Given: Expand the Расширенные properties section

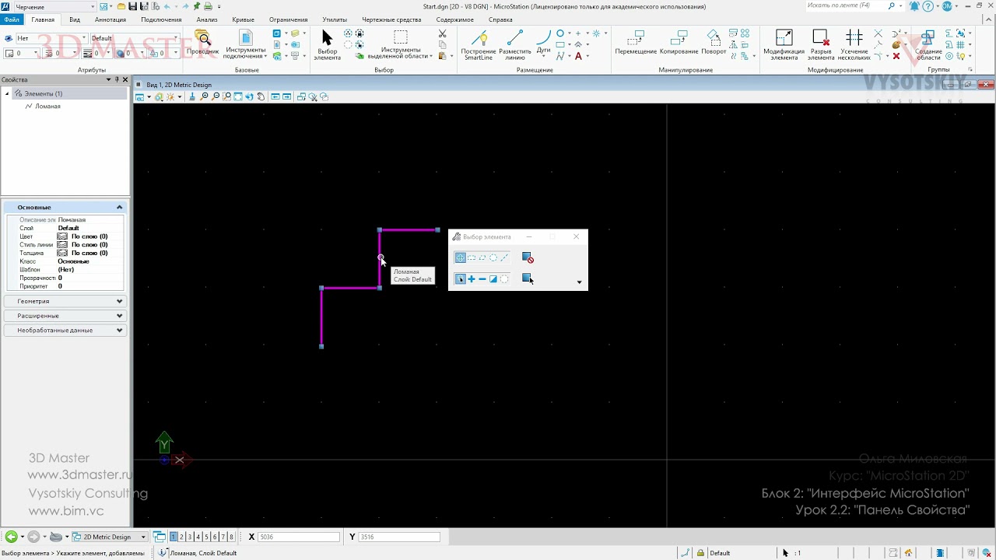Looking at the screenshot, I should pyautogui.click(x=65, y=316).
